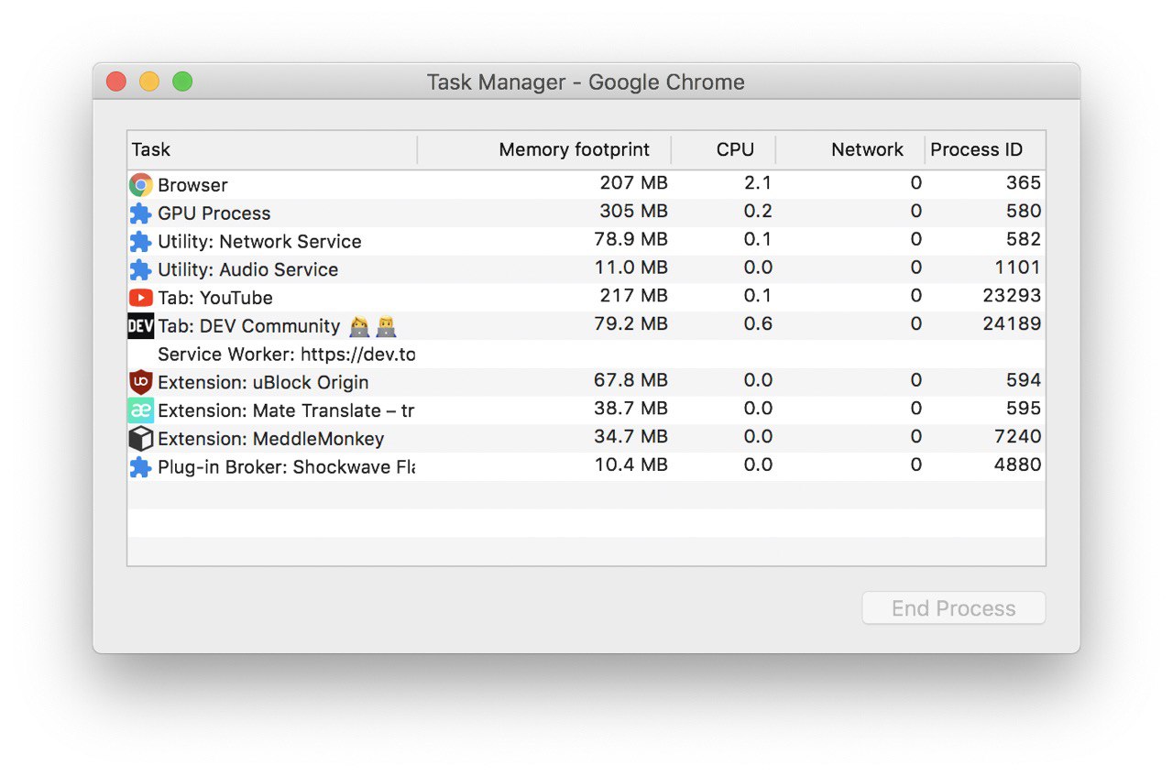The height and width of the screenshot is (776, 1173).
Task: Click process ID 7240
Action: pyautogui.click(x=1018, y=437)
